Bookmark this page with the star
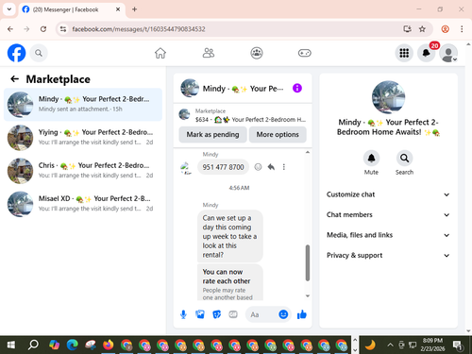Screen dimensions: 472x354 [422, 29]
